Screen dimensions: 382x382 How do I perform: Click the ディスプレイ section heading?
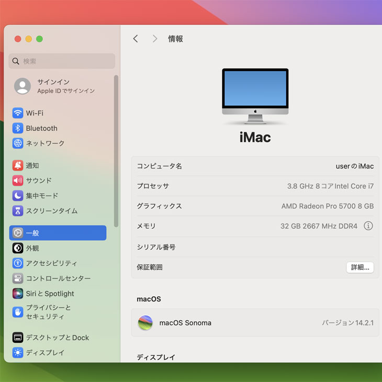(156, 357)
